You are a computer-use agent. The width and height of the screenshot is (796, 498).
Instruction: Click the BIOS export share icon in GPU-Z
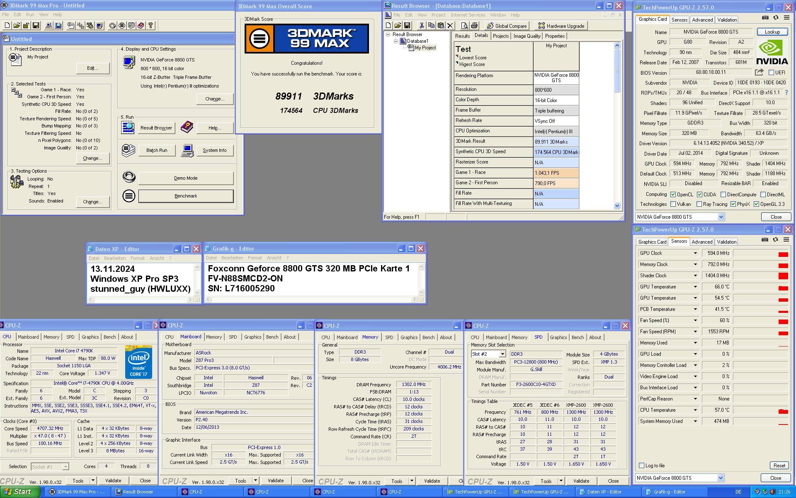pyautogui.click(x=759, y=72)
